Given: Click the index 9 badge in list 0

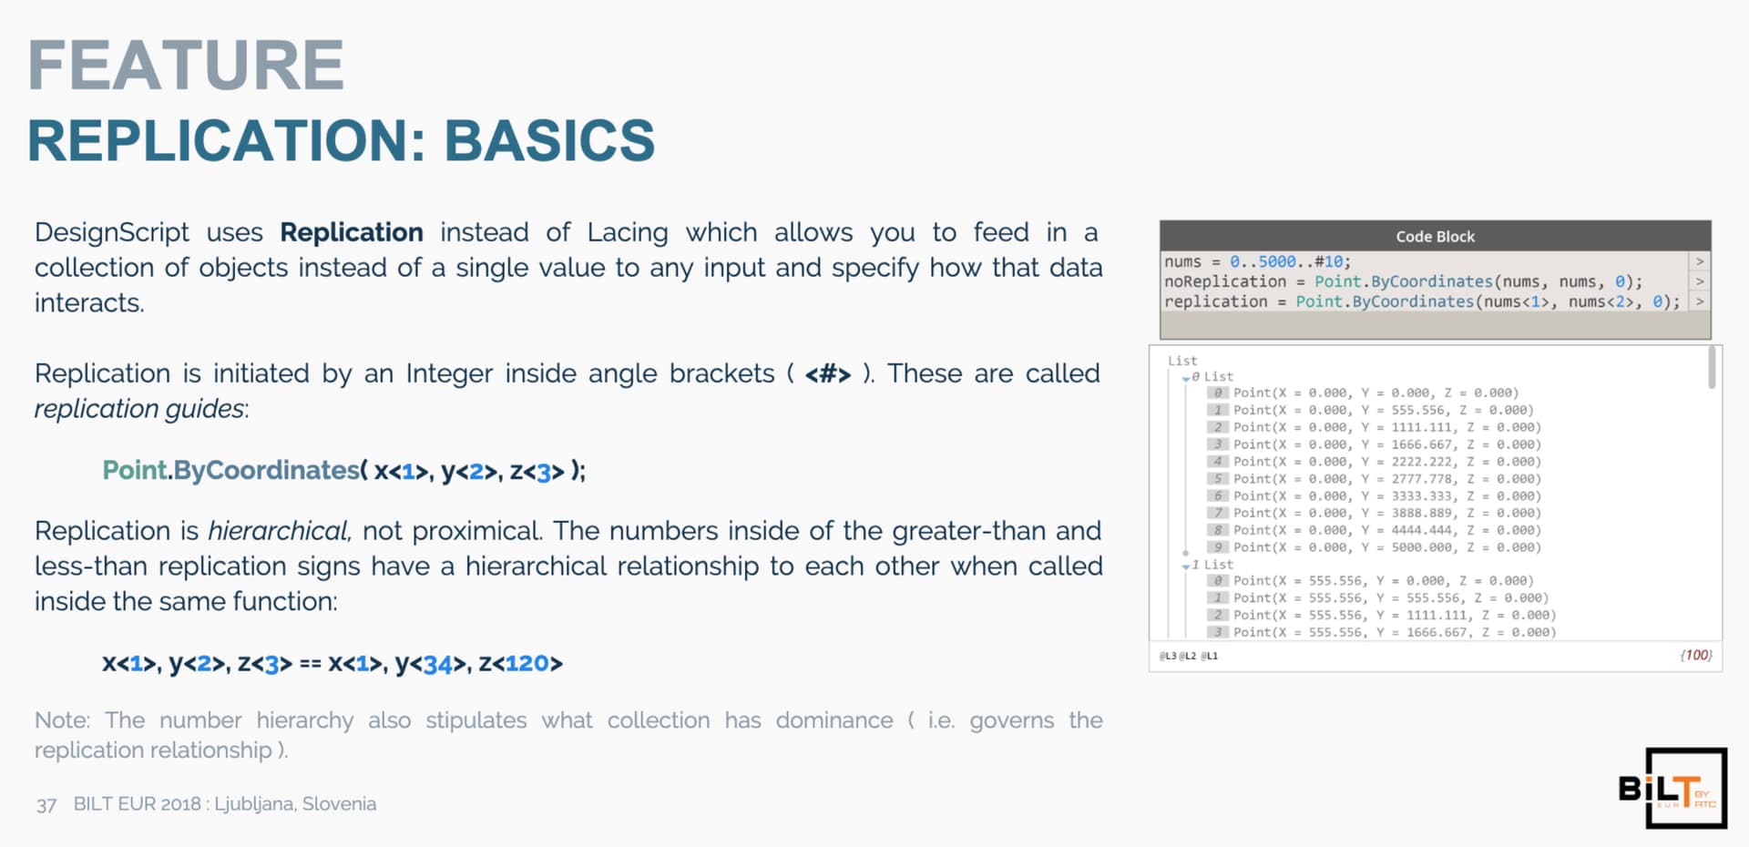Looking at the screenshot, I should (x=1218, y=547).
